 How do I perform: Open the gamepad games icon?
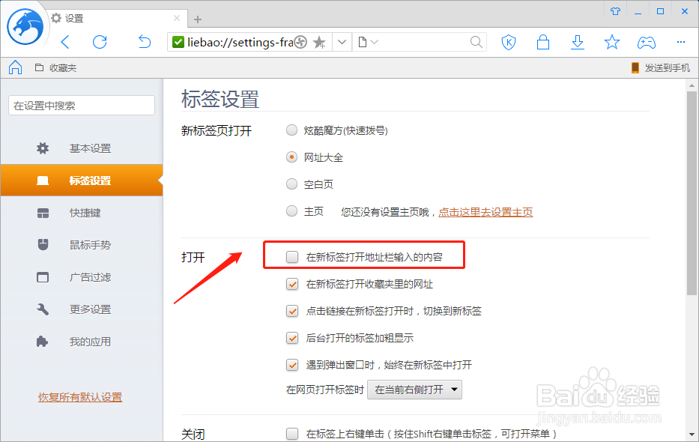[x=647, y=43]
